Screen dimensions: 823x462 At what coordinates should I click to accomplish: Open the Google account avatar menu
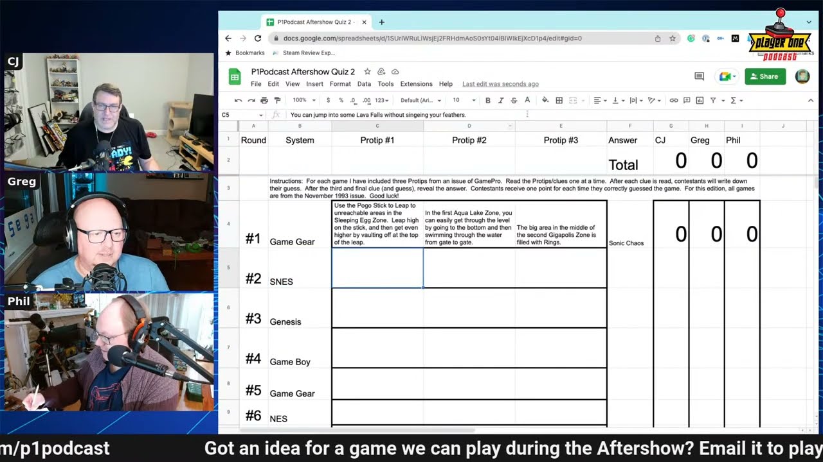tap(802, 76)
